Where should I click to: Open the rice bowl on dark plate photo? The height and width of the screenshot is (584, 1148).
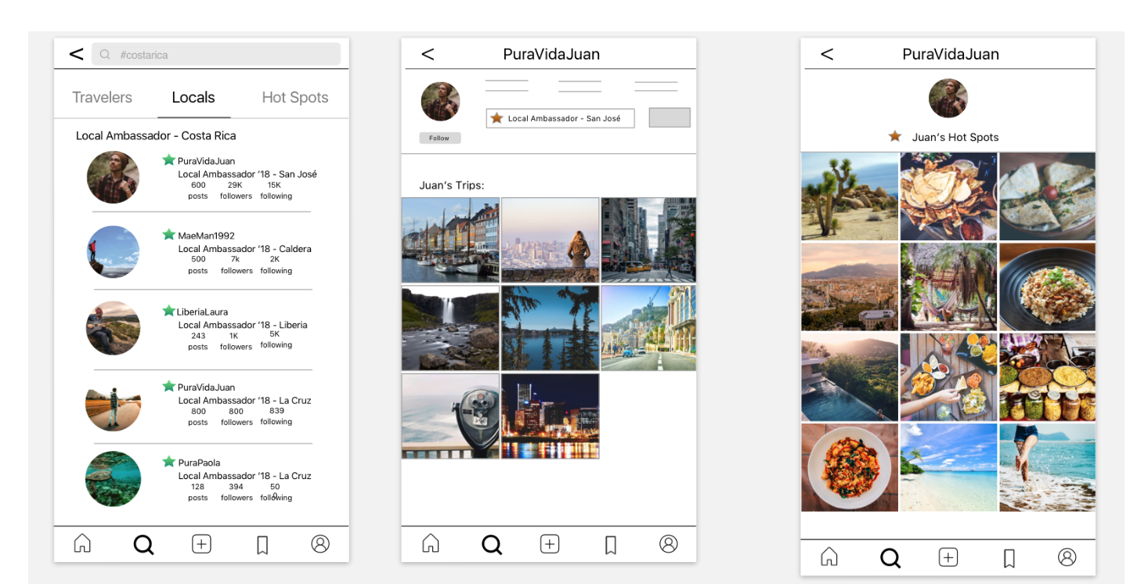pyautogui.click(x=1048, y=287)
